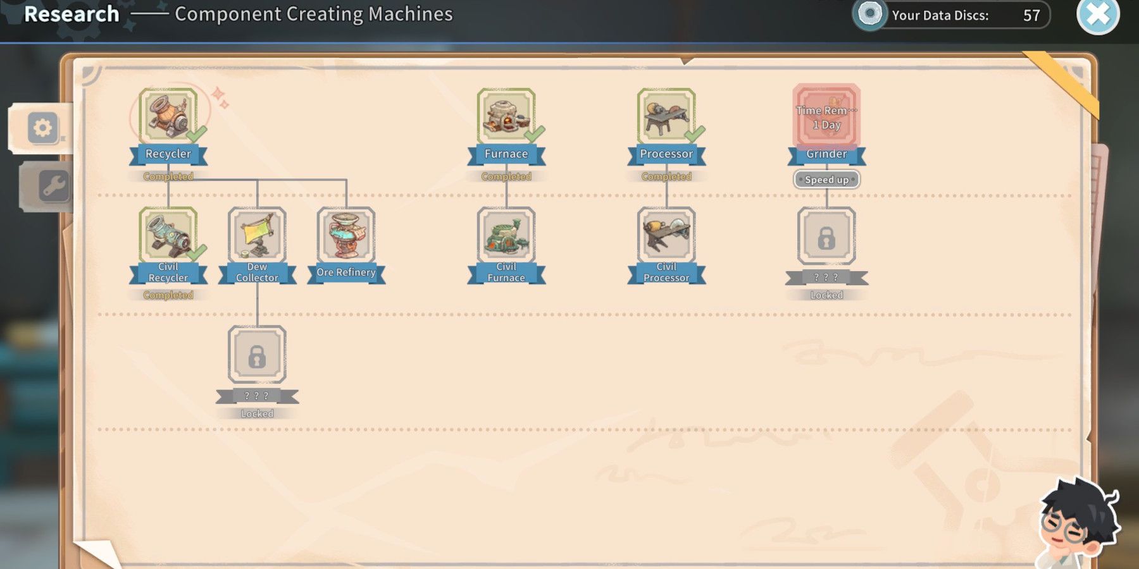Select the Processor research icon

[666, 116]
